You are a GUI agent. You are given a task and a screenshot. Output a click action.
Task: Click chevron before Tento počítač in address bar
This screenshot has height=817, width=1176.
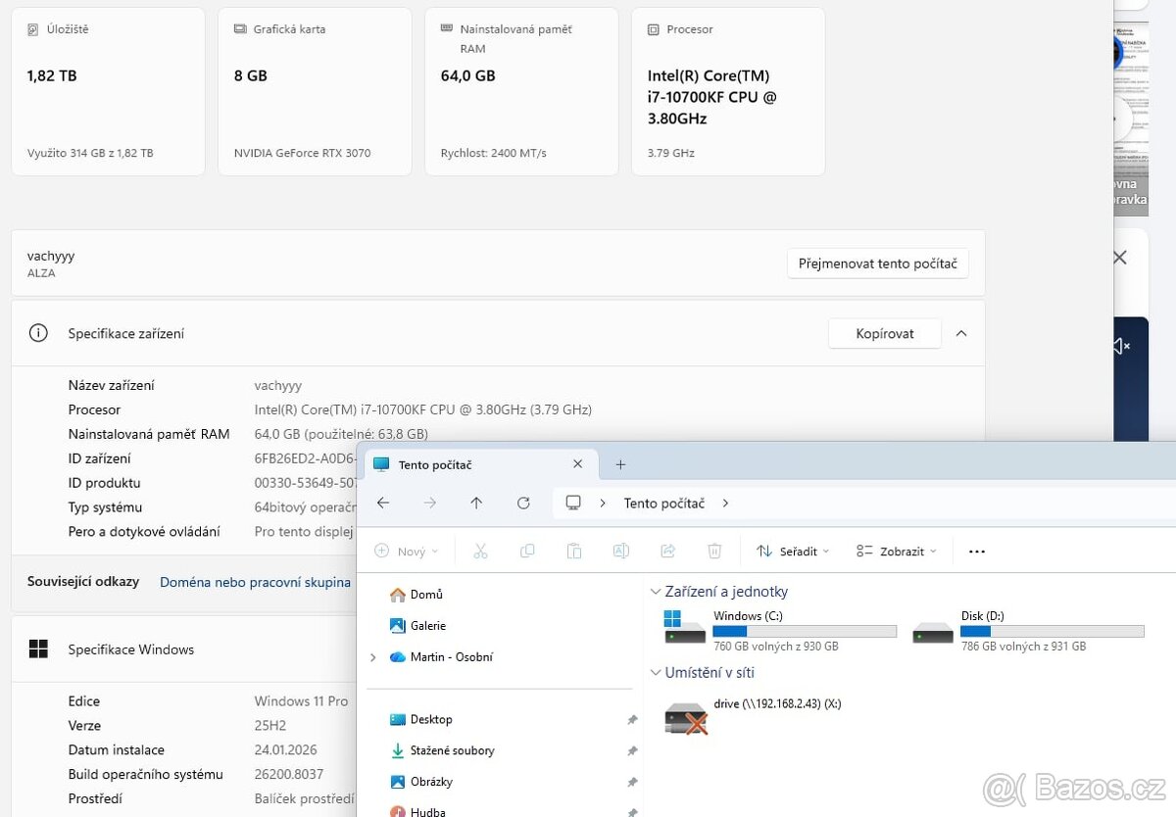[603, 503]
